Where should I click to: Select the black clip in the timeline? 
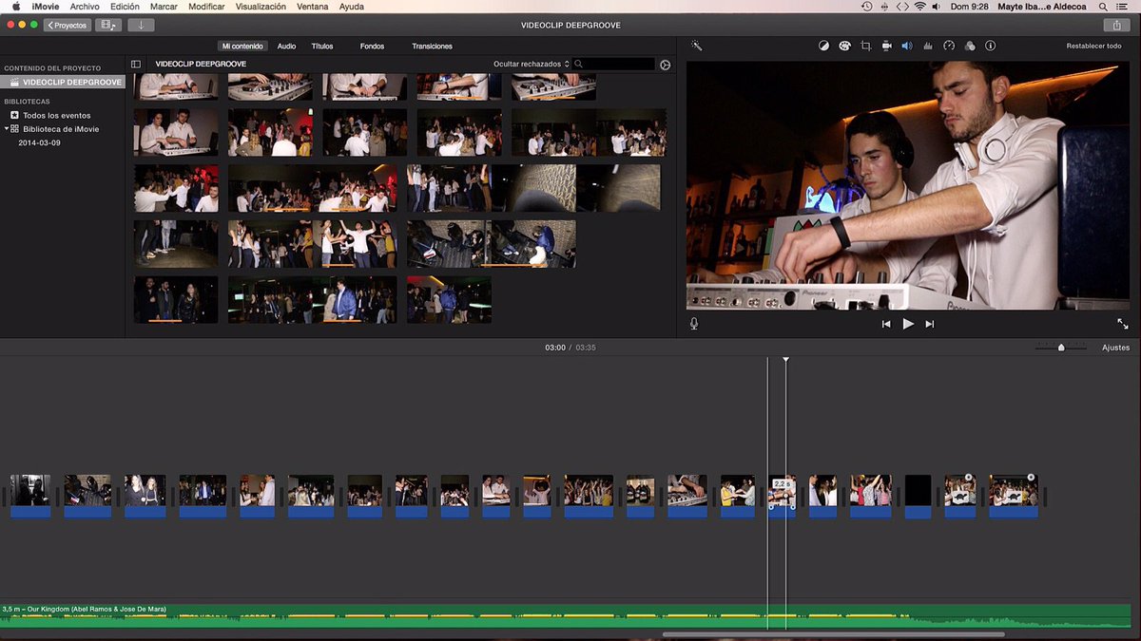[x=918, y=496]
